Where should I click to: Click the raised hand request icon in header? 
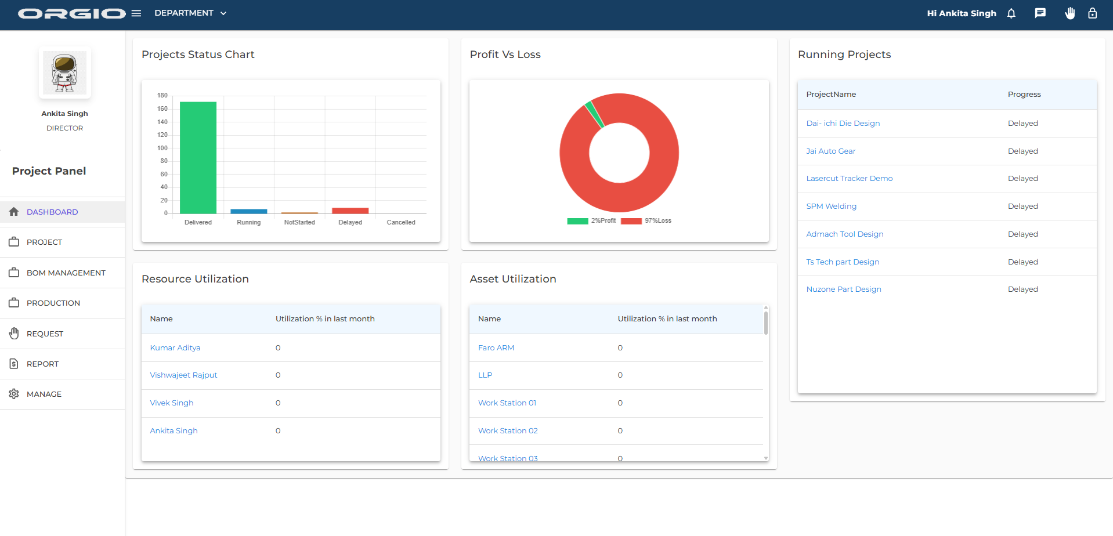click(1069, 13)
